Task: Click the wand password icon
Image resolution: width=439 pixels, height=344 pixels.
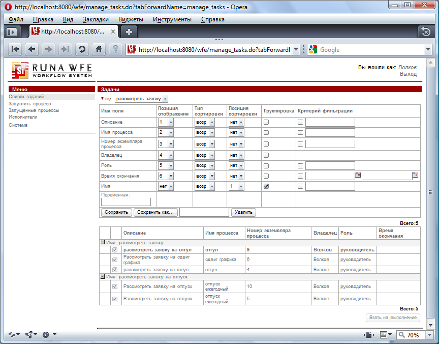Action: [x=115, y=50]
